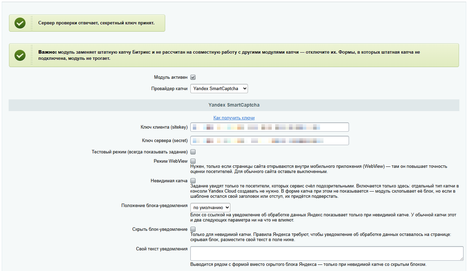Screen dimensions: 468x271
Task: Toggle the Модуль активен checkbox
Action: coord(193,77)
